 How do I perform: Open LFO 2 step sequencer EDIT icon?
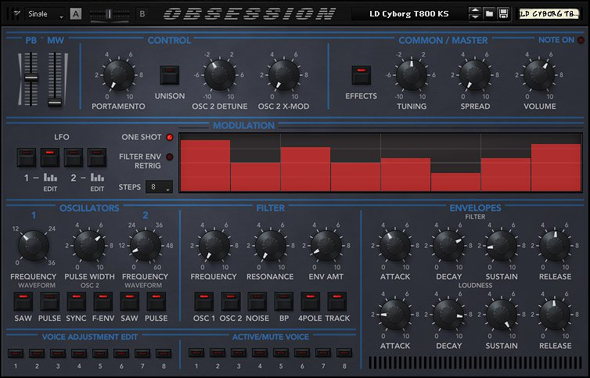[97, 178]
